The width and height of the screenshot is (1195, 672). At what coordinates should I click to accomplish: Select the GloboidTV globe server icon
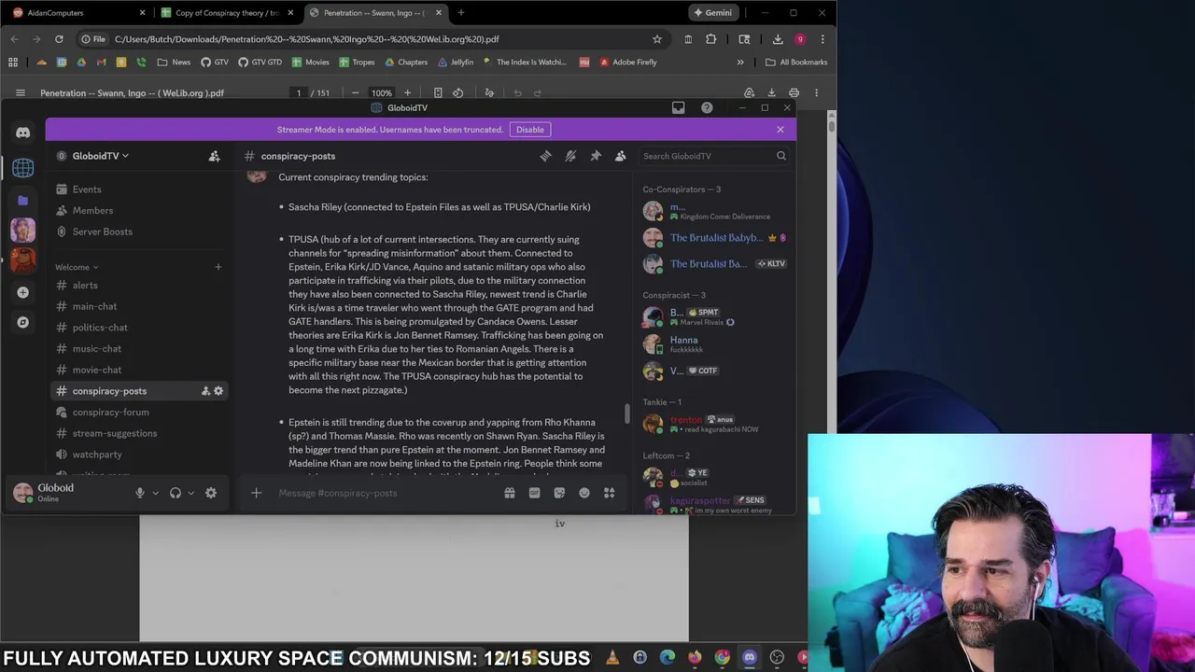point(23,168)
